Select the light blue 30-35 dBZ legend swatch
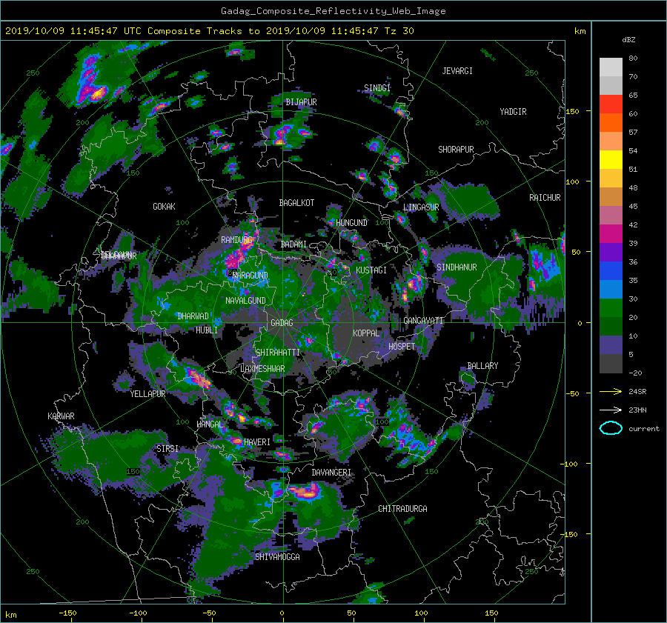This screenshot has height=623, width=667. tap(611, 290)
